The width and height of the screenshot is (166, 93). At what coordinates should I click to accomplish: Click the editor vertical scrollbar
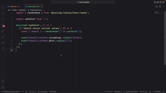click(165, 38)
